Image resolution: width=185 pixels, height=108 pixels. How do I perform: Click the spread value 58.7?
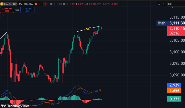[17, 10]
